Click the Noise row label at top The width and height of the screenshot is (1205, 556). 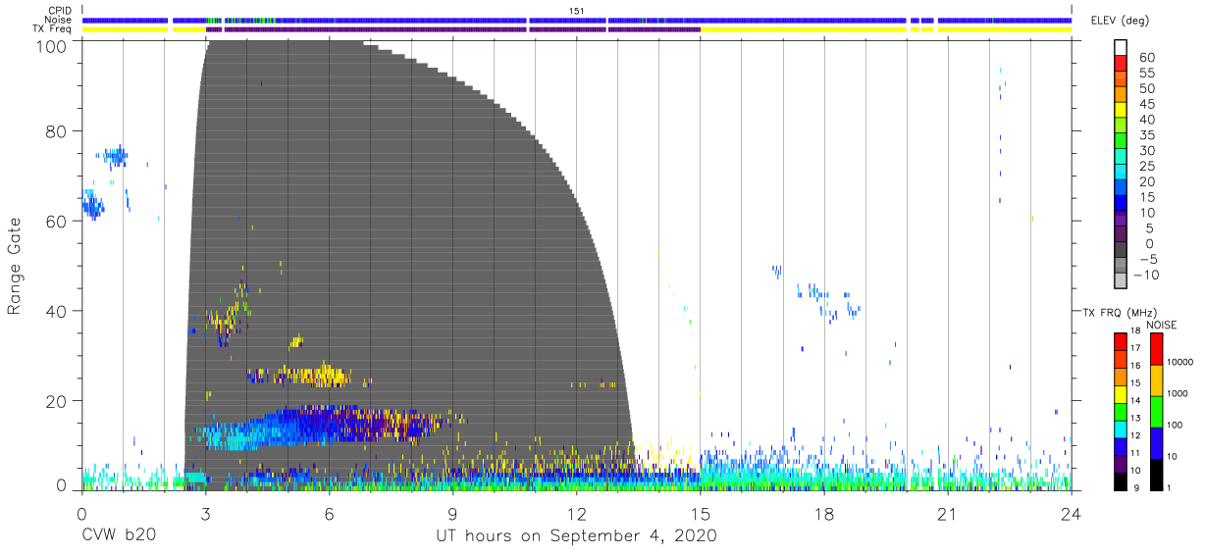pyautogui.click(x=59, y=20)
